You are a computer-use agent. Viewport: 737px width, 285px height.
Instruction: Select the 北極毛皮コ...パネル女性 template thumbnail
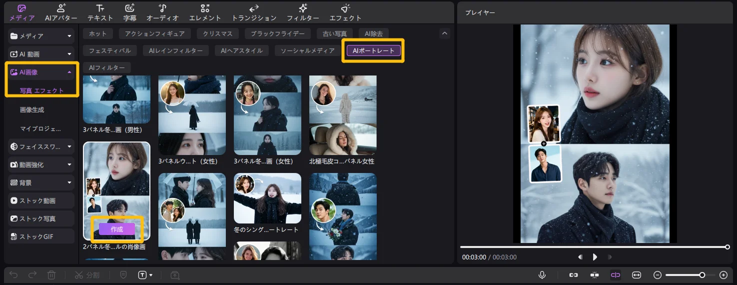pyautogui.click(x=343, y=115)
